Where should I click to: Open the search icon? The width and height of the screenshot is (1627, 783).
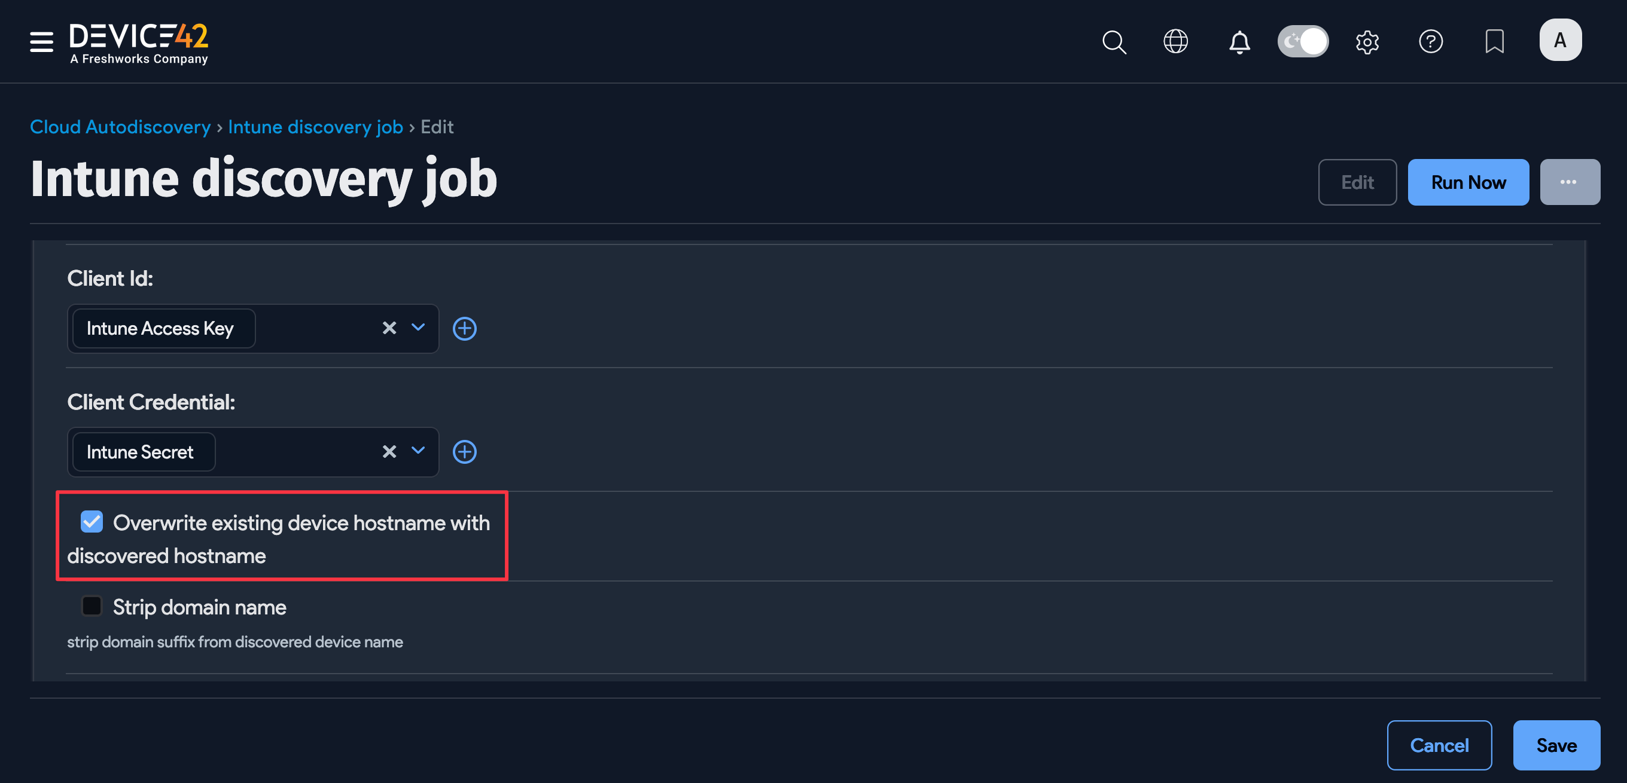click(x=1114, y=42)
